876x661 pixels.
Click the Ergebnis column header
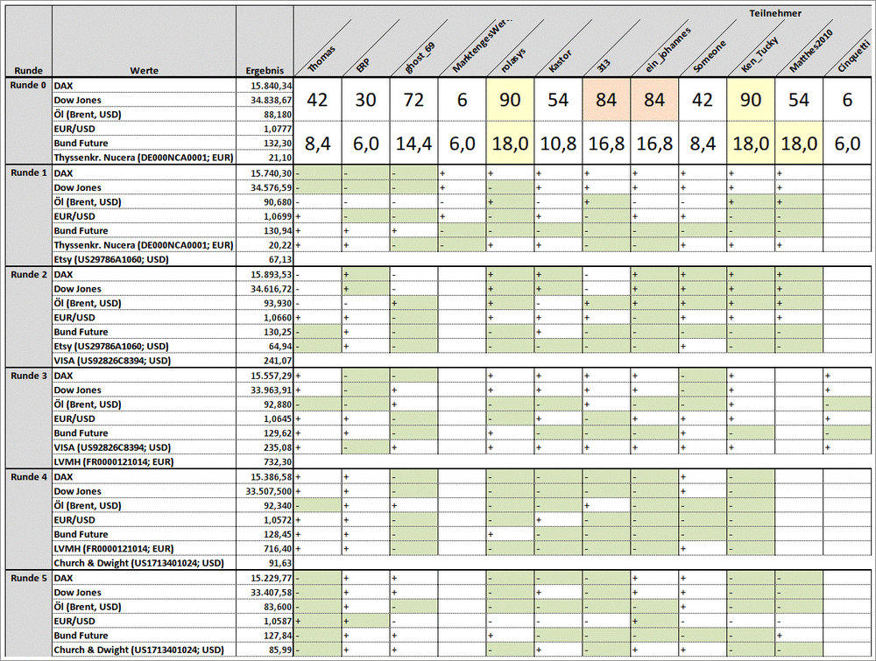(265, 70)
